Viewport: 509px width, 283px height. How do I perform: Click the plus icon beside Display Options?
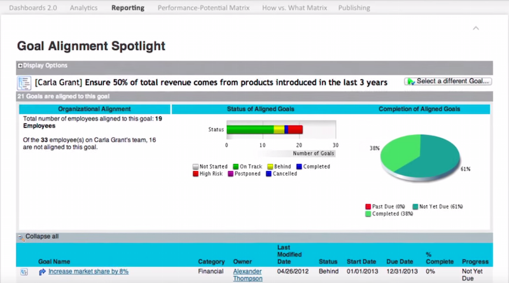[x=20, y=66]
